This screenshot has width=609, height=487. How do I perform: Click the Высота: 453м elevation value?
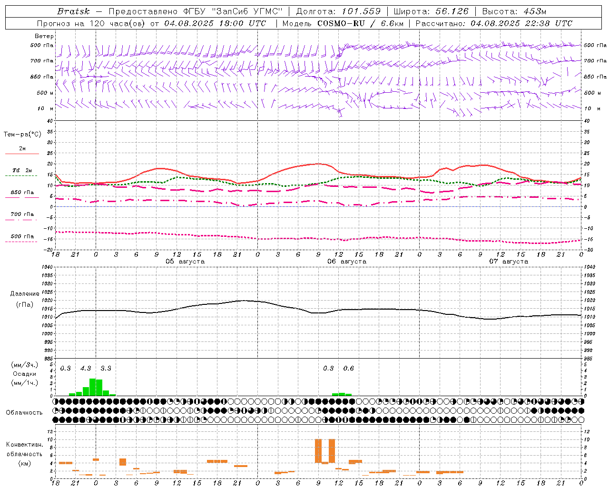[514, 11]
